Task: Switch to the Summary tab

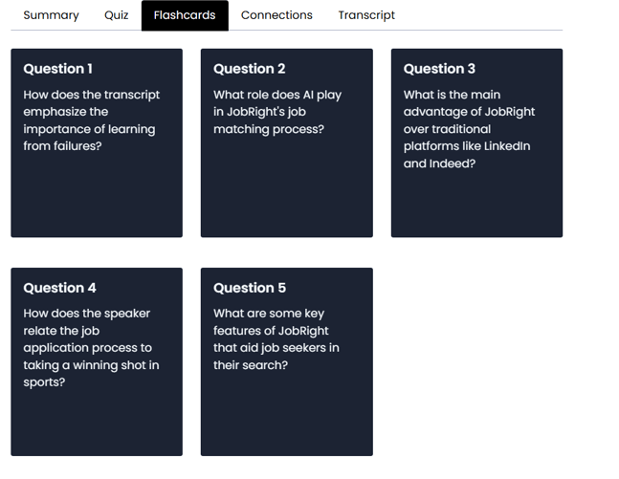Action: click(x=51, y=15)
